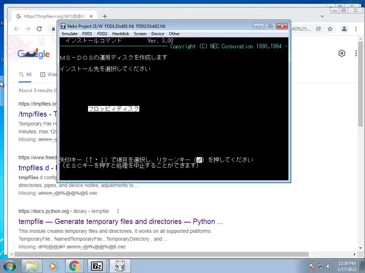Image resolution: width=365 pixels, height=273 pixels.
Task: Click the taskbar clock showing 12:39 PM
Action: coord(347,266)
